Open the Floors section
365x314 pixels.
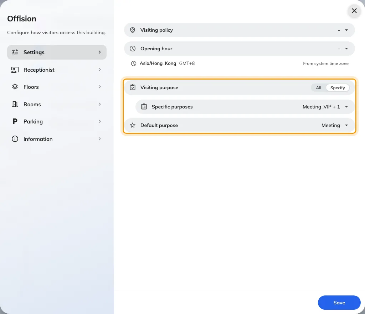[57, 87]
